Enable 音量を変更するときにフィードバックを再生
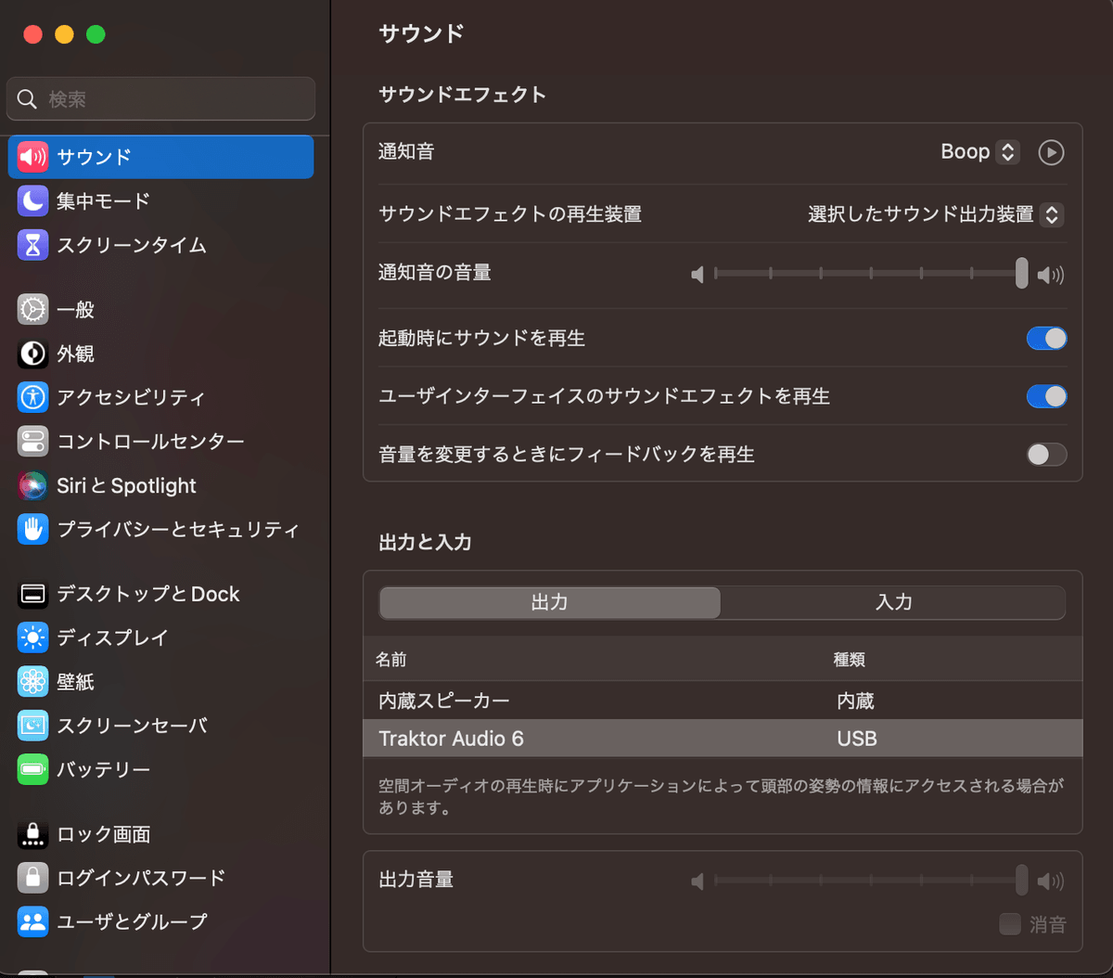The width and height of the screenshot is (1113, 978). tap(1046, 455)
